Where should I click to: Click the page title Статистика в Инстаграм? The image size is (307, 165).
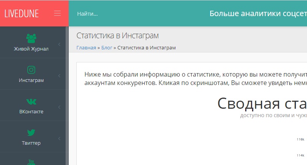[117, 36]
